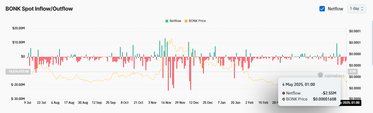Click the 22 Jul date label

pos(41,103)
